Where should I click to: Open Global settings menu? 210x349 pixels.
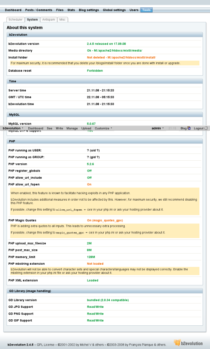coord(114,10)
